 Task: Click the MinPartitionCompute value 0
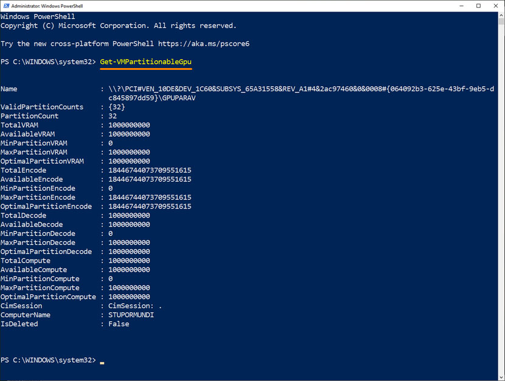pos(111,279)
